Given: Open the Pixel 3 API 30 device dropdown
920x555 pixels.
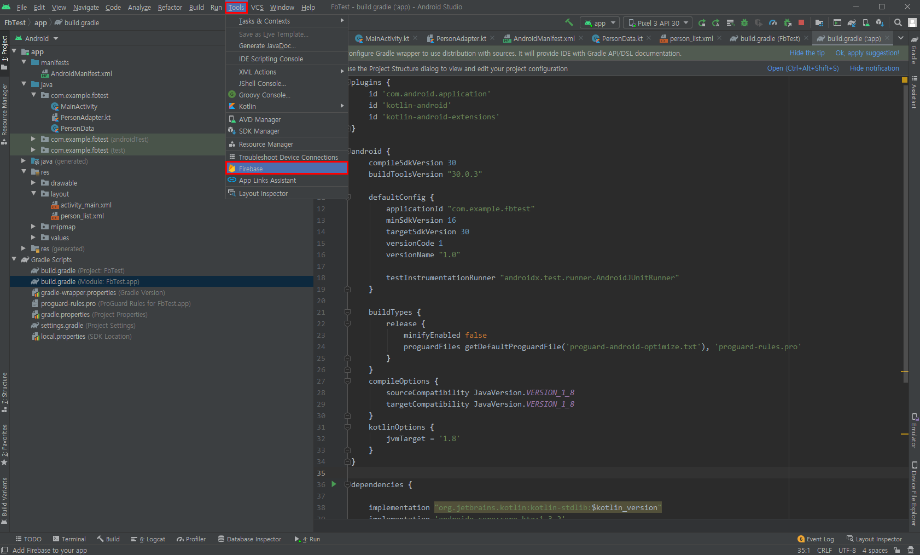Looking at the screenshot, I should point(658,22).
